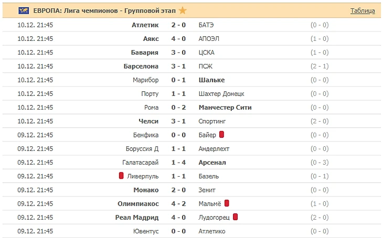Click the Манчестер Сити team name

coord(225,107)
